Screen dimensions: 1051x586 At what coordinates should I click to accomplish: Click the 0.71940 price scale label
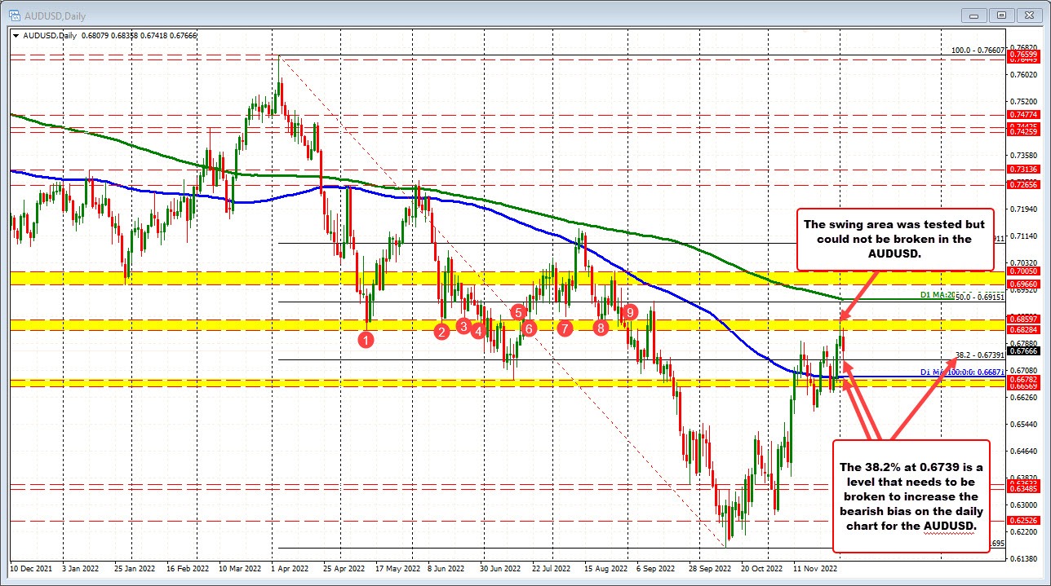(1024, 209)
